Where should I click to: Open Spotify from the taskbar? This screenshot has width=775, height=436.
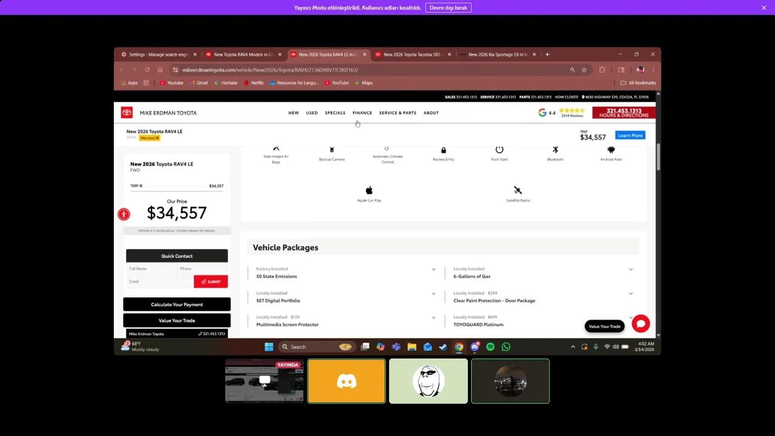pyautogui.click(x=490, y=347)
